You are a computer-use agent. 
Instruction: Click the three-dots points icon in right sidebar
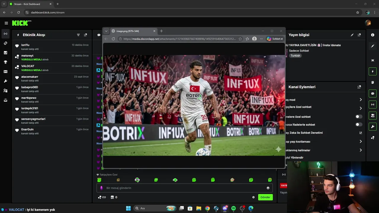point(372,138)
